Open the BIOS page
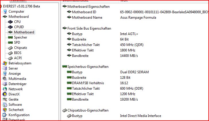The image size is (209, 121). point(18,53)
